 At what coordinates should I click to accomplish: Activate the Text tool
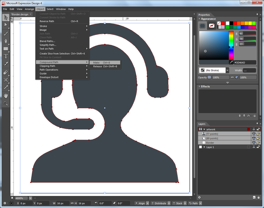click(x=6, y=56)
